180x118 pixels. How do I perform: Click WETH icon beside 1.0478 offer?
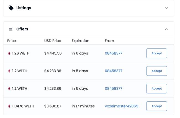pos(9,106)
